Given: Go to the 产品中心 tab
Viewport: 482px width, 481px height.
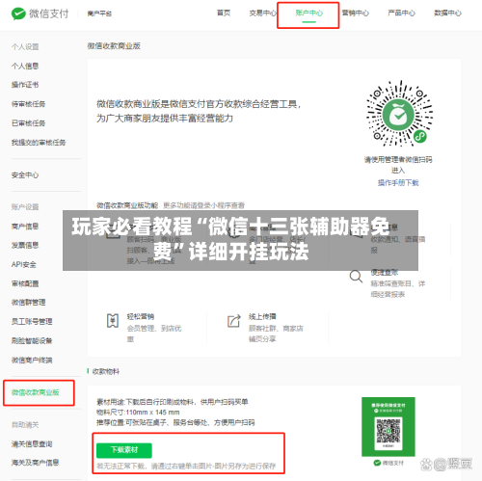Looking at the screenshot, I should click(401, 13).
